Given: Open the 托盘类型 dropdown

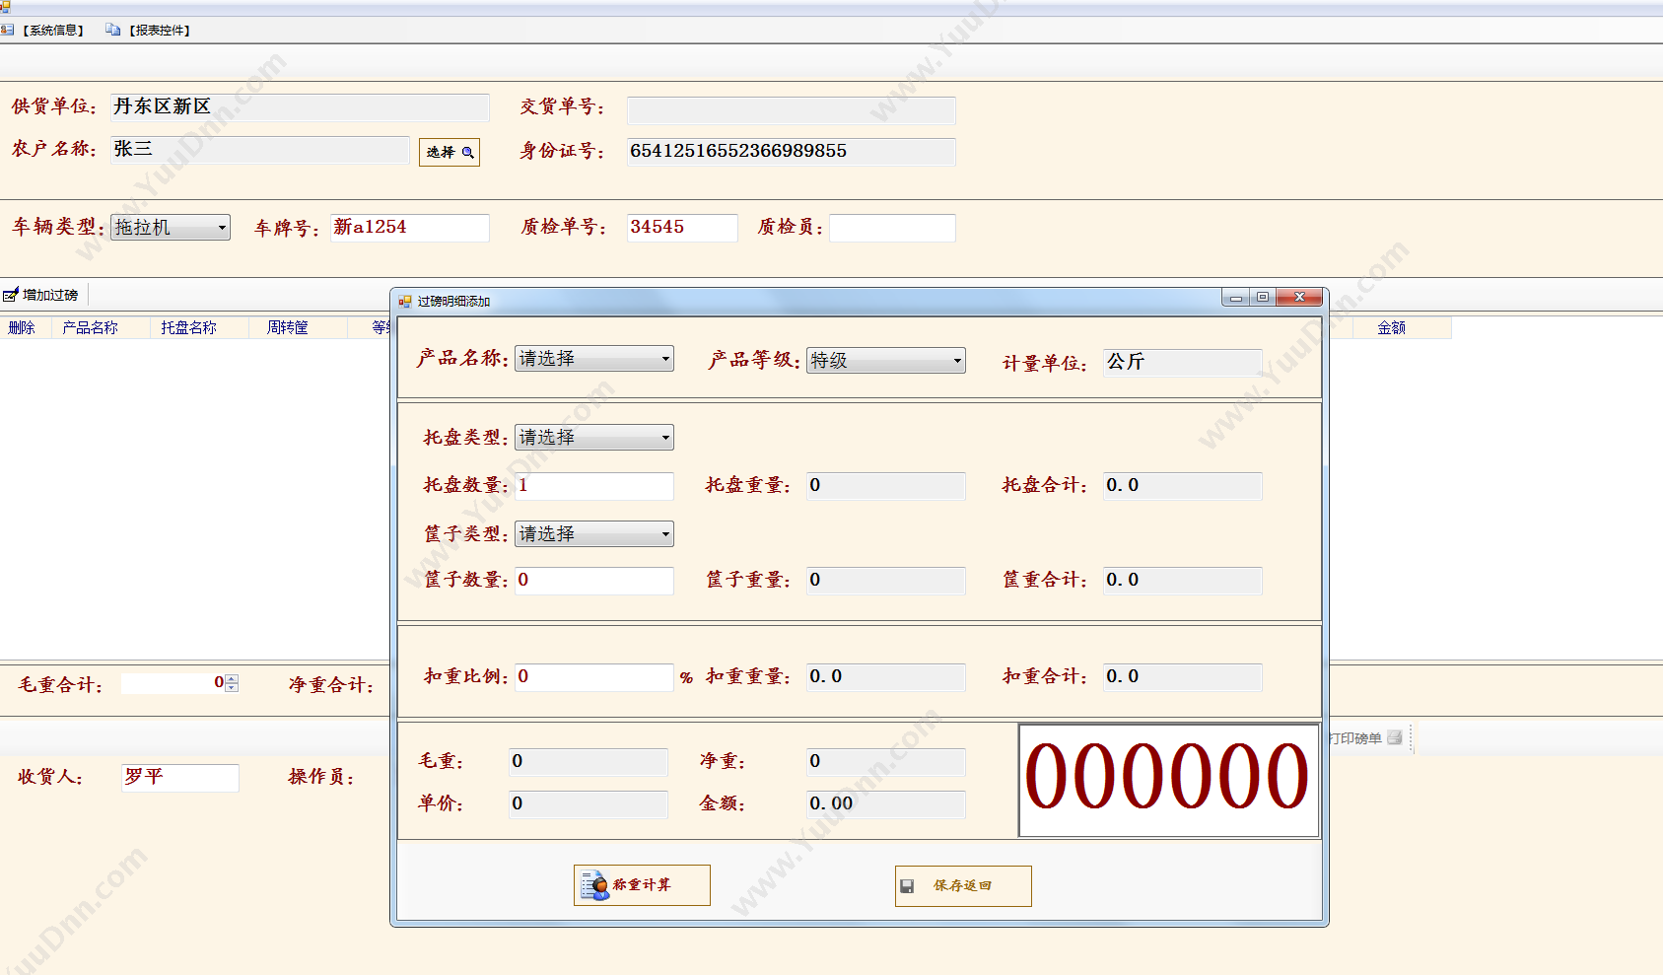Looking at the screenshot, I should 594,438.
